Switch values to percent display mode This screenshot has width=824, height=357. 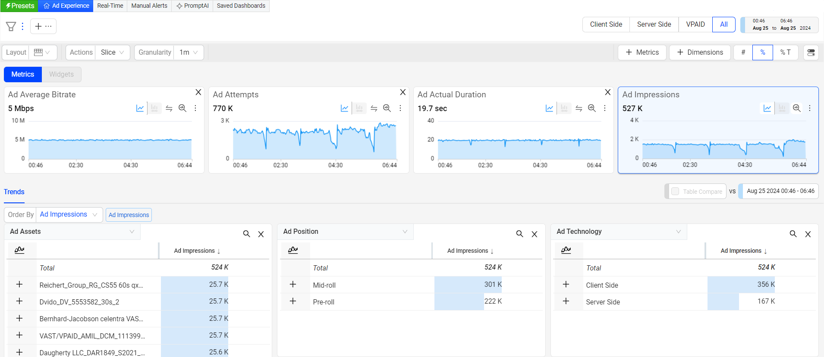point(762,53)
